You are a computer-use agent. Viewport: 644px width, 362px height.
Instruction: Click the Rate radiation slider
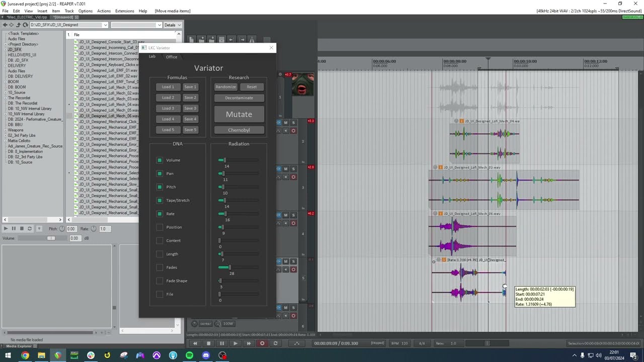(238, 214)
